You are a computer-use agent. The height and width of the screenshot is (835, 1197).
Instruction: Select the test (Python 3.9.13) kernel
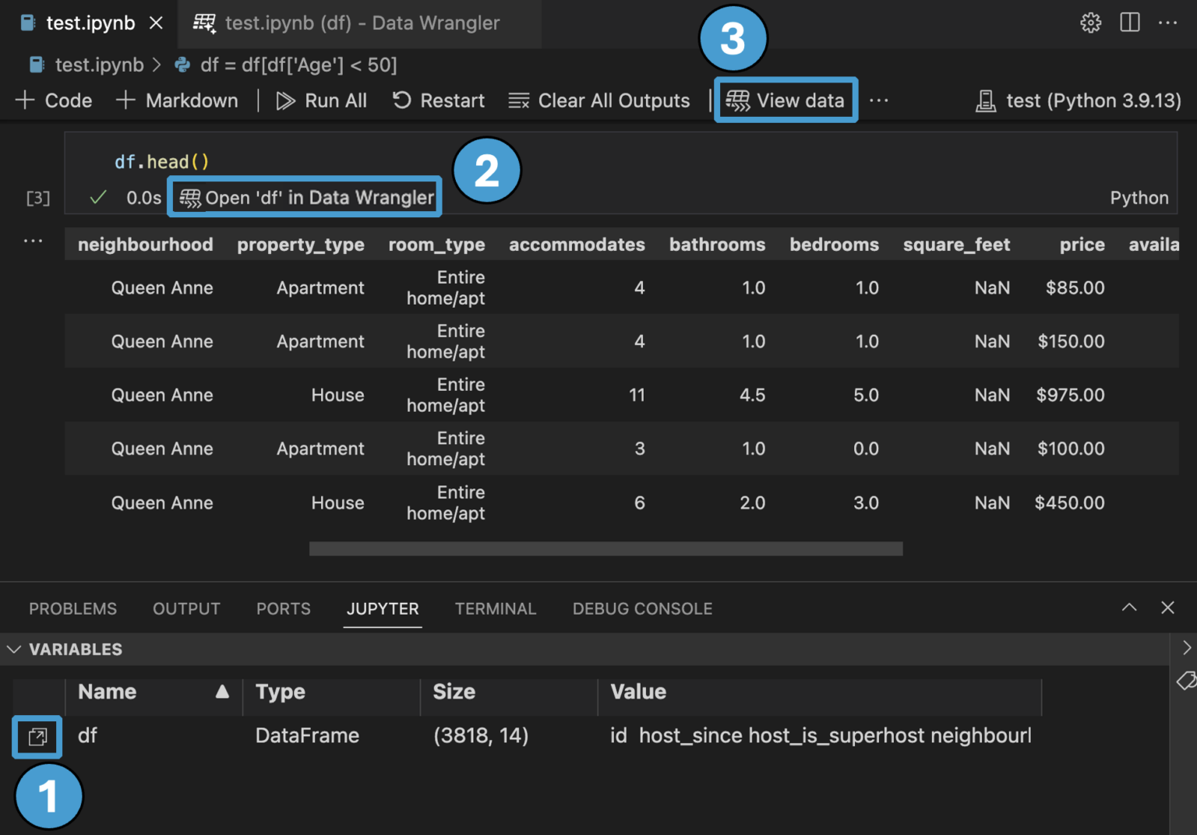tap(1079, 100)
